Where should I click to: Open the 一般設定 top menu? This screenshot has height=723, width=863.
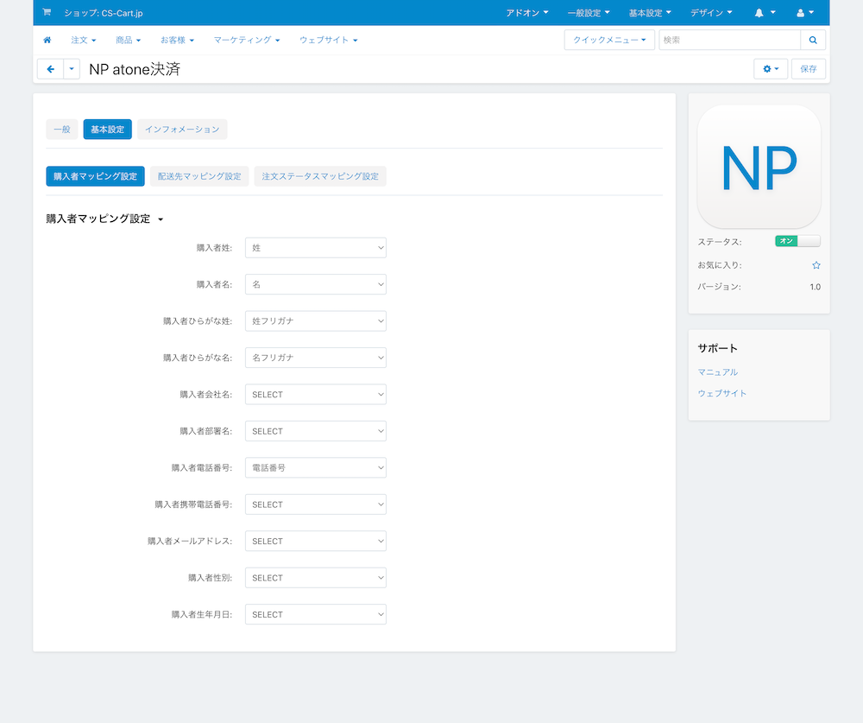tap(589, 13)
